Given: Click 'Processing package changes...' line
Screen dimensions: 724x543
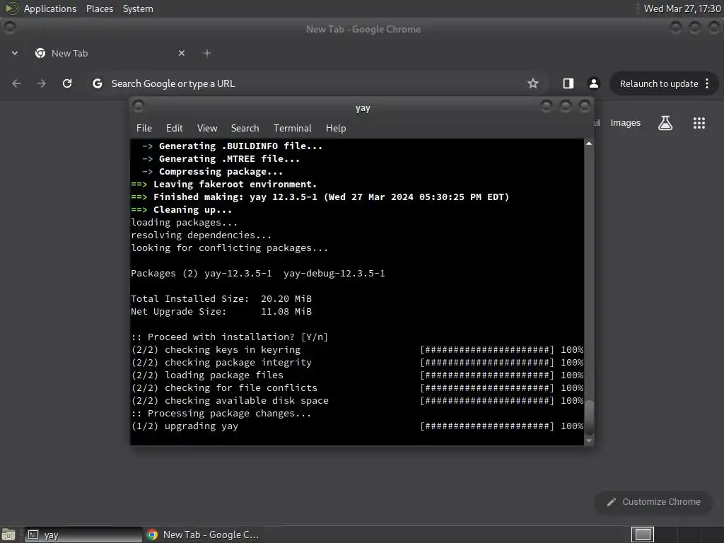Looking at the screenshot, I should [221, 414].
